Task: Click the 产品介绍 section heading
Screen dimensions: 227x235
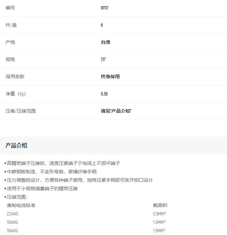Action: [x=16, y=146]
